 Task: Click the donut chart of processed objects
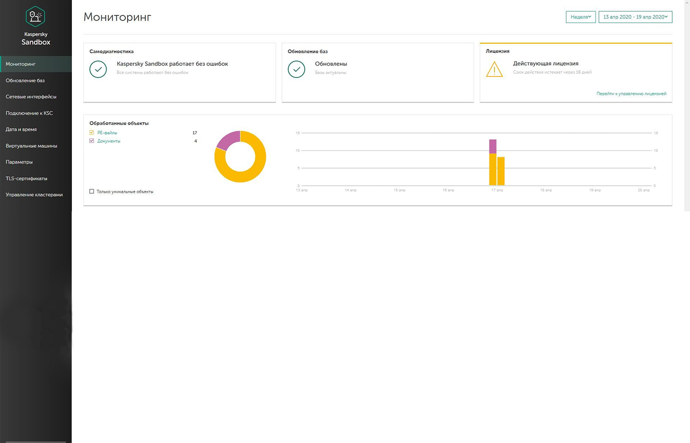(240, 157)
